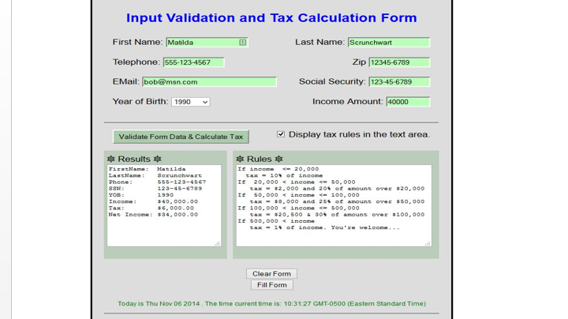Click the Rules panel heading

(x=260, y=159)
